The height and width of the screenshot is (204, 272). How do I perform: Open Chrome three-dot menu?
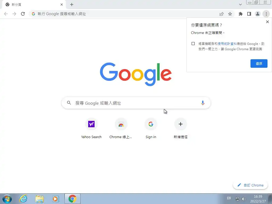266,14
